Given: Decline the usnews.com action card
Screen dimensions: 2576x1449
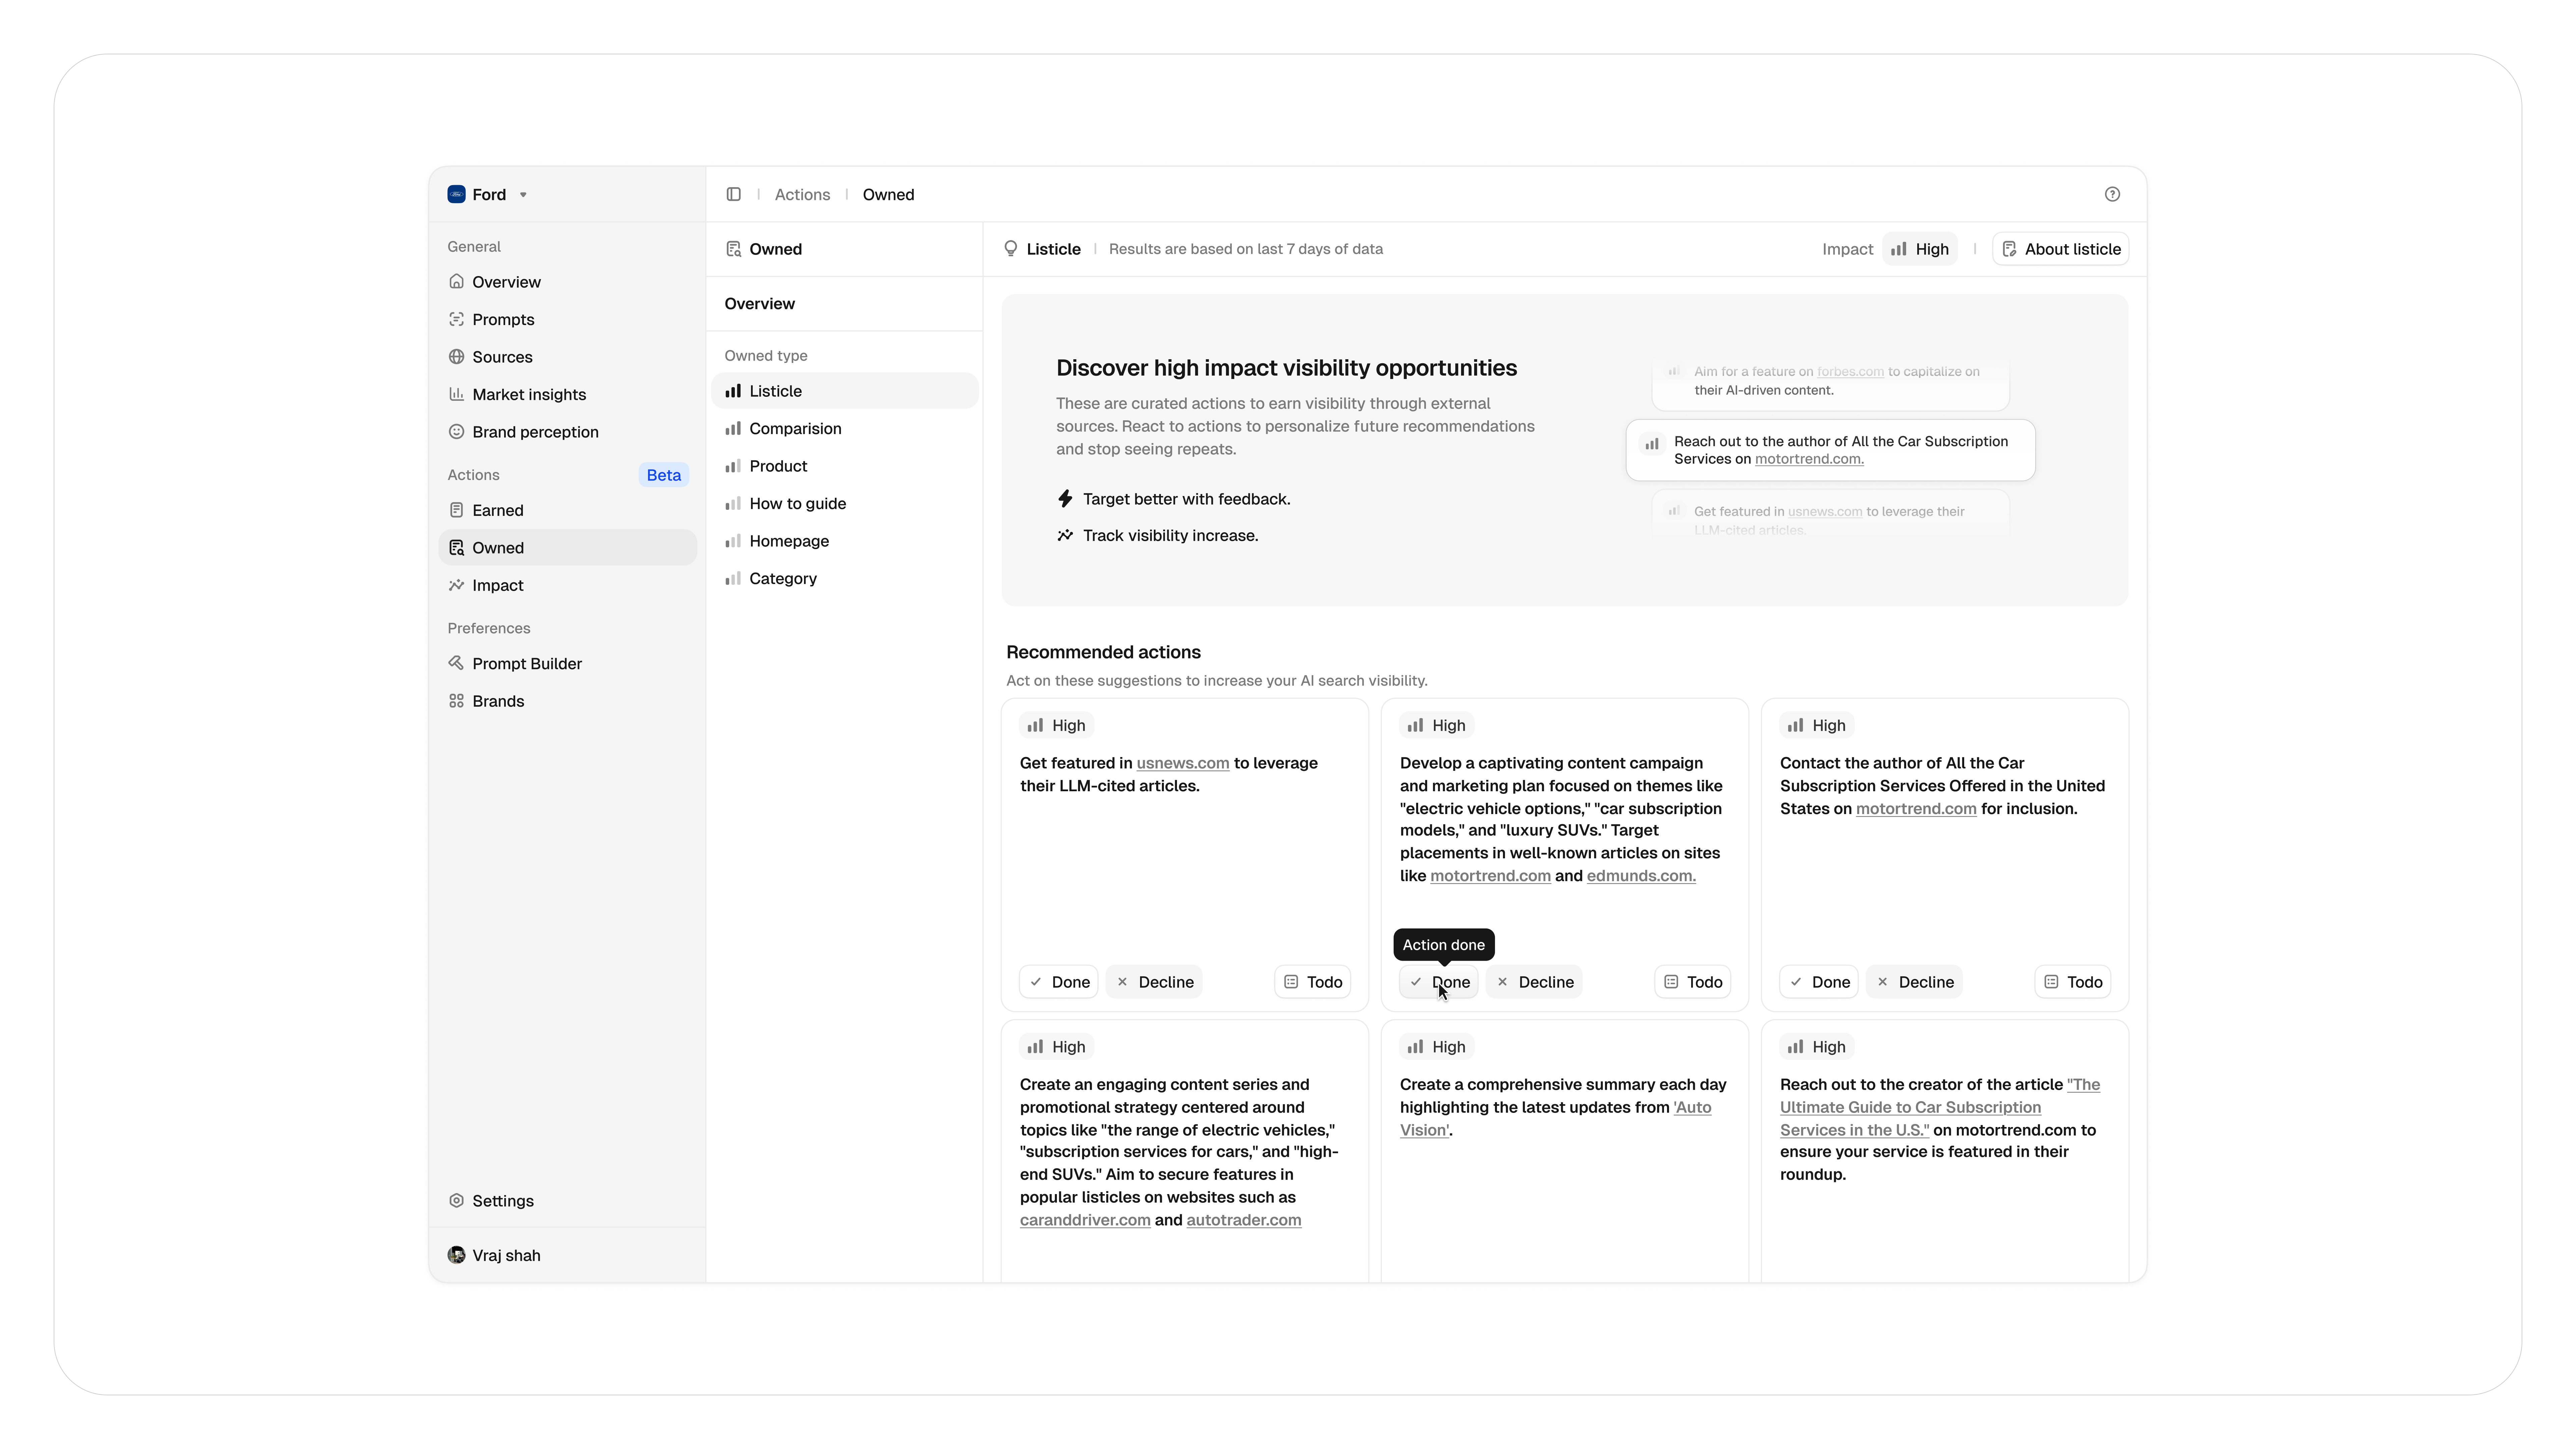Looking at the screenshot, I should click(x=1154, y=982).
